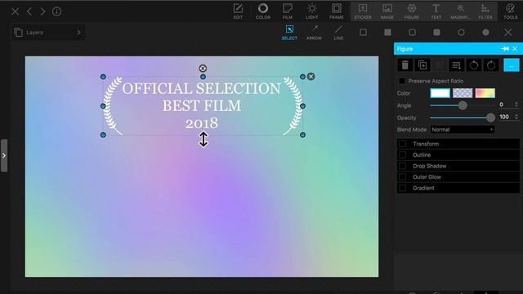The image size is (523, 294).
Task: Switch to the Film tab
Action: [x=288, y=11]
